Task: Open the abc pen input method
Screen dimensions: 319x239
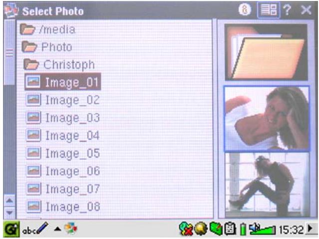Action: pyautogui.click(x=35, y=229)
